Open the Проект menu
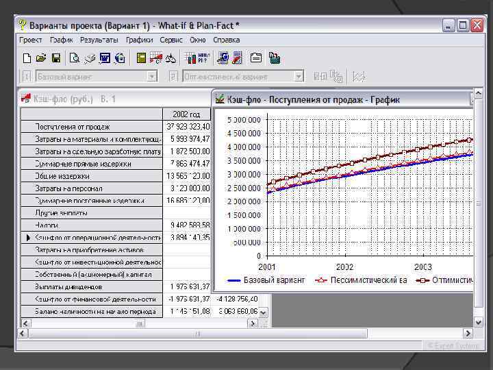Image resolution: width=493 pixels, height=370 pixels. click(31, 40)
